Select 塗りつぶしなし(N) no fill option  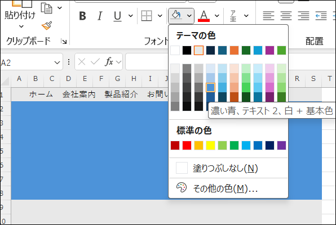pyautogui.click(x=228, y=168)
